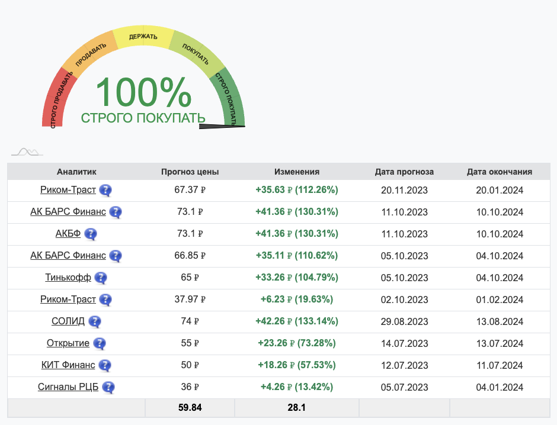
Task: Open the Риком-Траст link dated 20.11.2023
Action: coord(68,190)
